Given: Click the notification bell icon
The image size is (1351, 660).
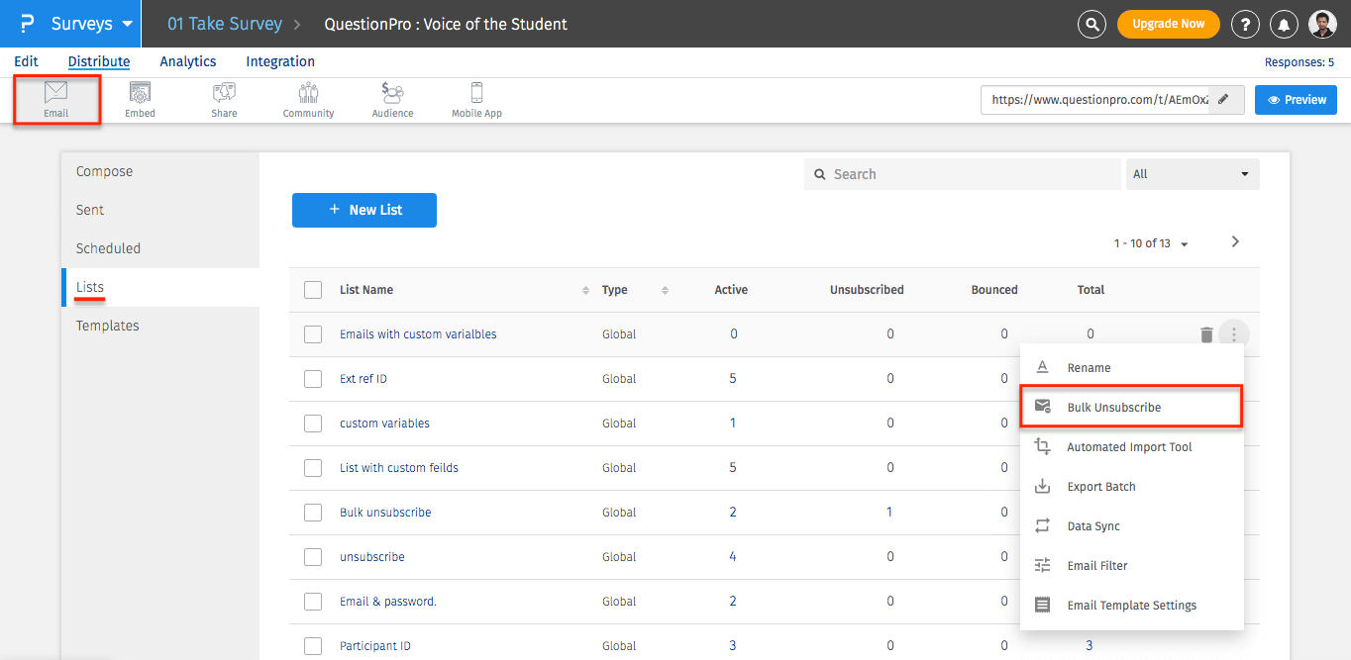Looking at the screenshot, I should coord(1284,24).
